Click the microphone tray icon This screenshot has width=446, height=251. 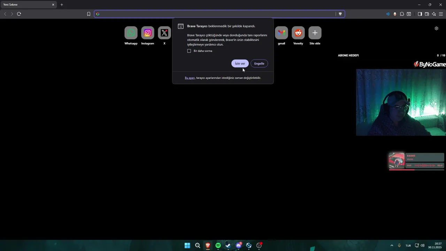click(x=399, y=245)
